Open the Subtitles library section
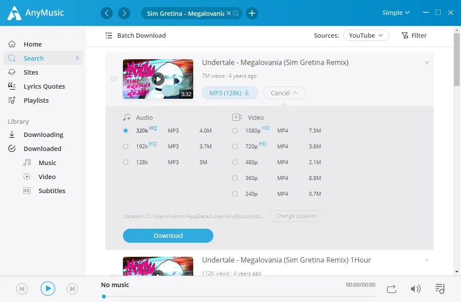The image size is (461, 302). point(52,191)
